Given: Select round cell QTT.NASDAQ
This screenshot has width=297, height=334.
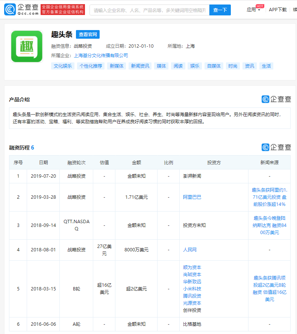Looking at the screenshot, I should tap(76, 225).
